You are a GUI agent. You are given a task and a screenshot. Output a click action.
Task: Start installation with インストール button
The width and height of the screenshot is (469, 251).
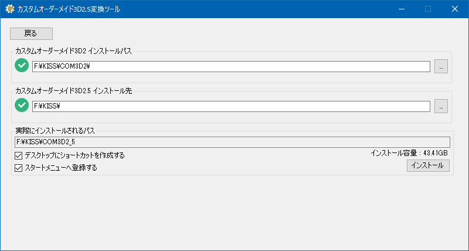point(428,166)
